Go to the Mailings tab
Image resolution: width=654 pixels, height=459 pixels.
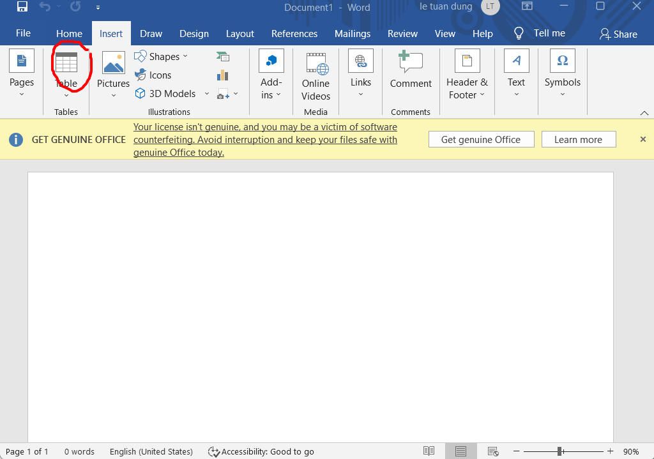353,34
